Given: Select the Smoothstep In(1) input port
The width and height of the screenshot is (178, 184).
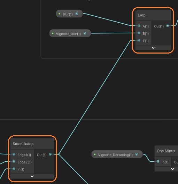Looking at the screenshot, I should point(14,169).
